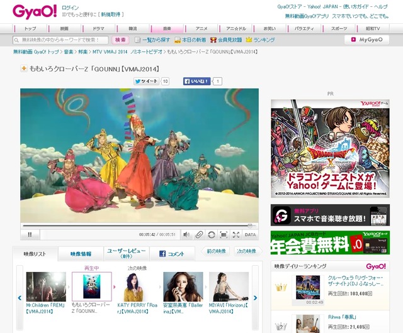Click breadcrumb 邦楽
This screenshot has height=333, width=403.
[82, 52]
